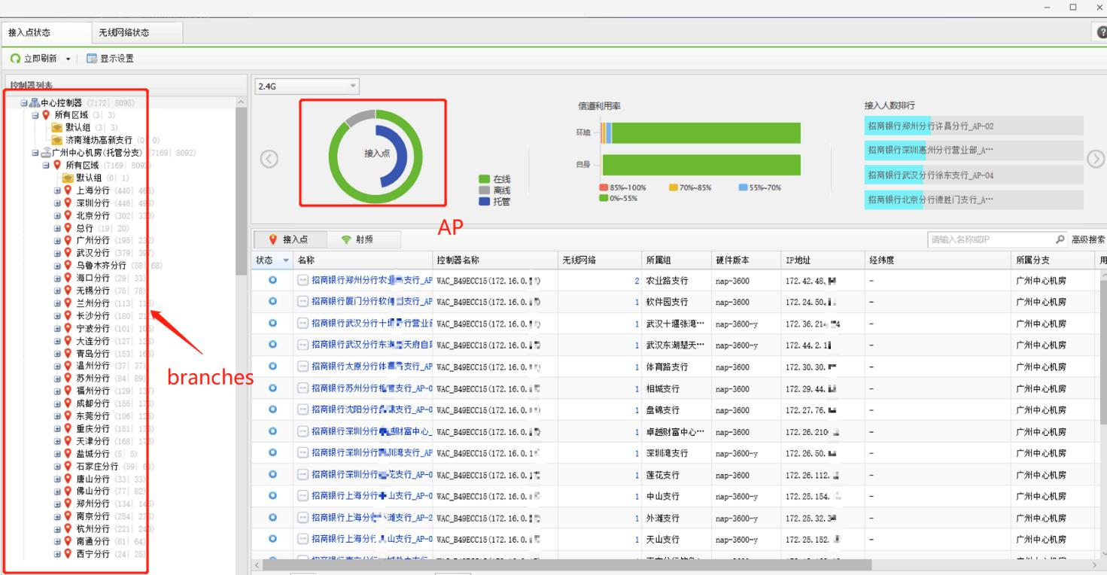Open 高级搜索 advanced search
1107x575 pixels.
click(1088, 239)
